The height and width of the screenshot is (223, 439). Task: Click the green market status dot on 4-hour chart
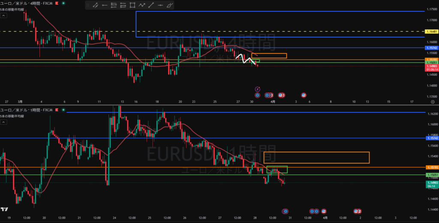coord(64,3)
